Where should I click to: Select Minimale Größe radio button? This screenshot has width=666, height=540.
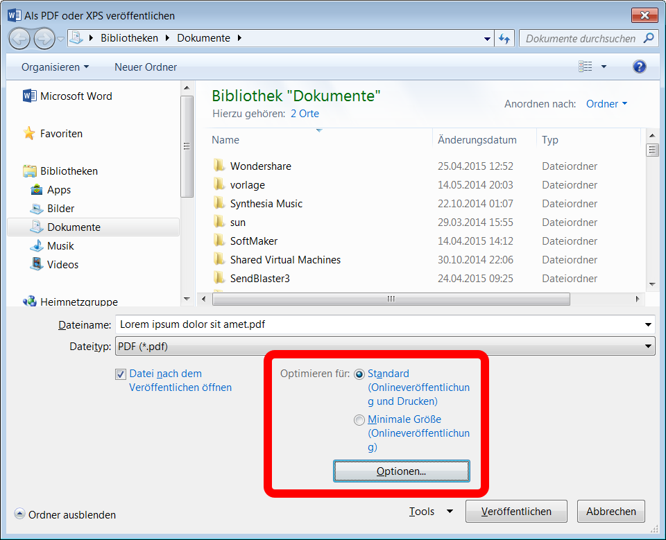[359, 420]
